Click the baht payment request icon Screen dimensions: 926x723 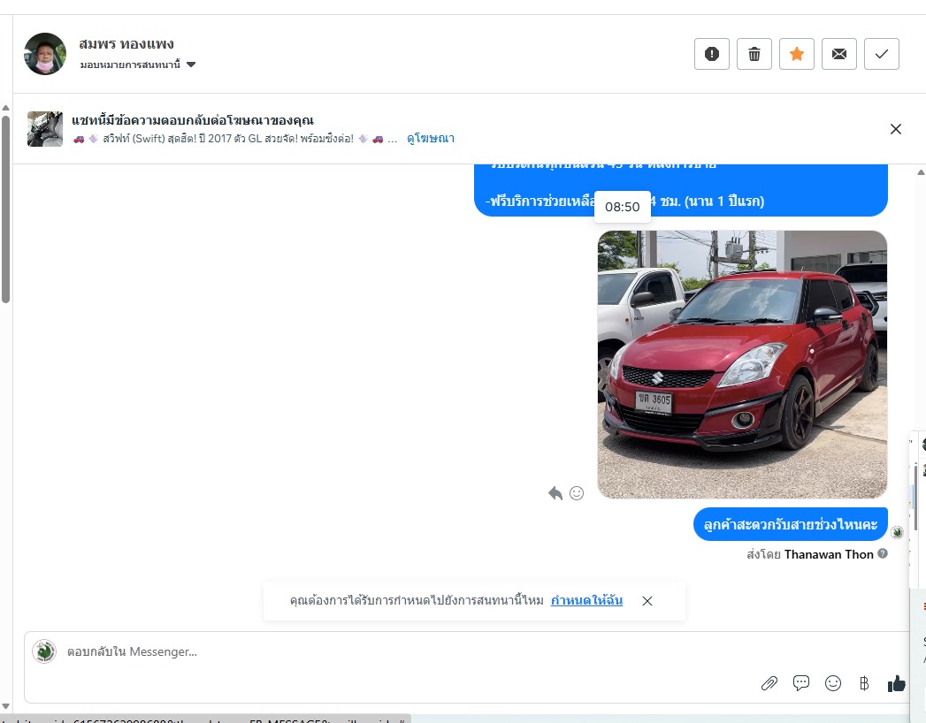(x=864, y=683)
